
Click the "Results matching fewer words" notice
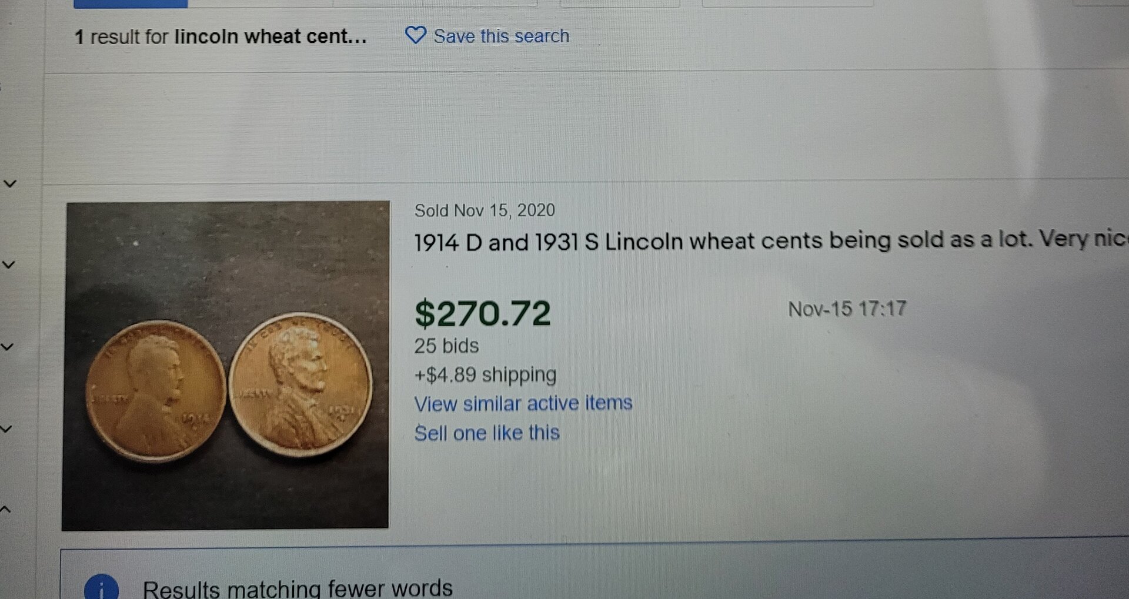coord(298,588)
